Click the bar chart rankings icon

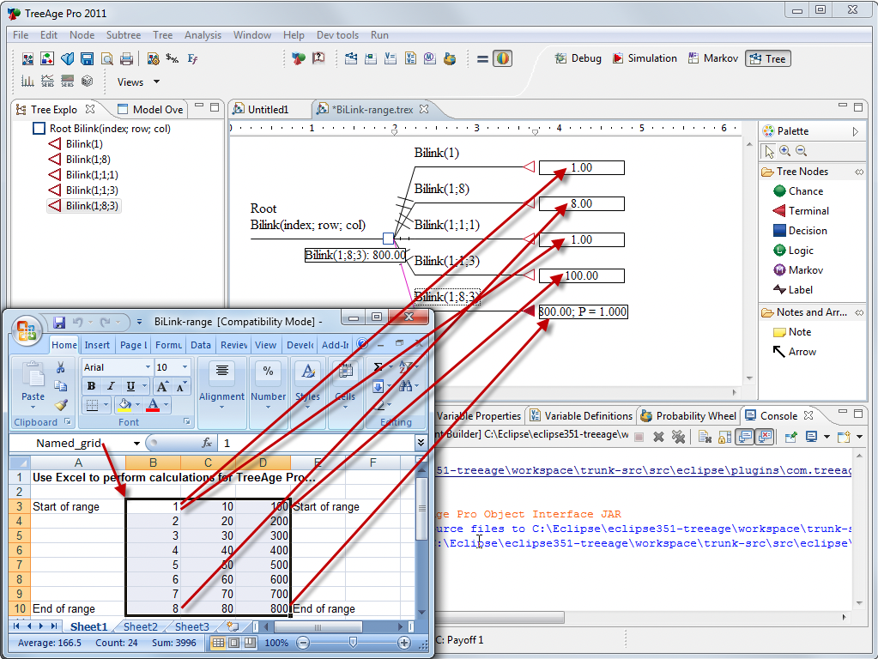coord(27,82)
